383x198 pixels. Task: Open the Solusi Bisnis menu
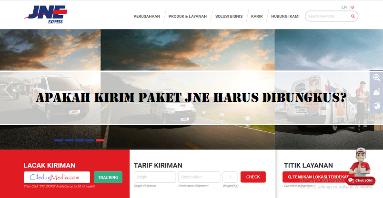pos(229,16)
